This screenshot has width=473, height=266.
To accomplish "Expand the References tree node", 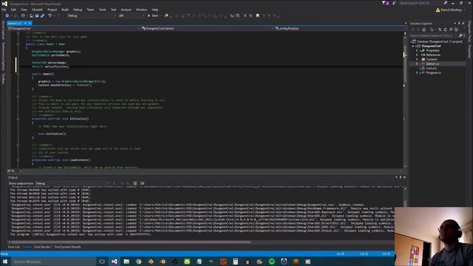I will click(x=417, y=55).
